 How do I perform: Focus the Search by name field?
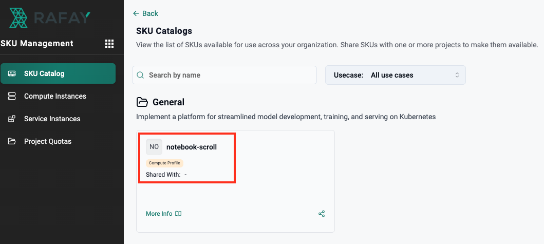pos(229,75)
